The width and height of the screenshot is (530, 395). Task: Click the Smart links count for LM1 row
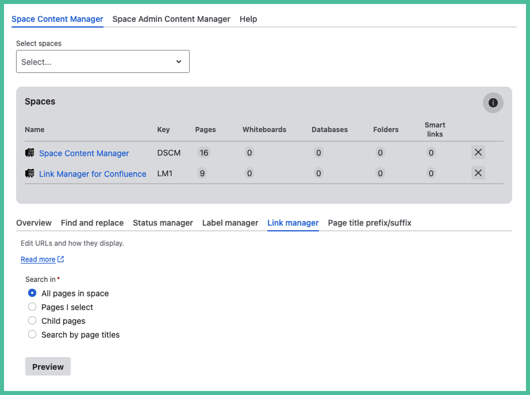point(431,173)
